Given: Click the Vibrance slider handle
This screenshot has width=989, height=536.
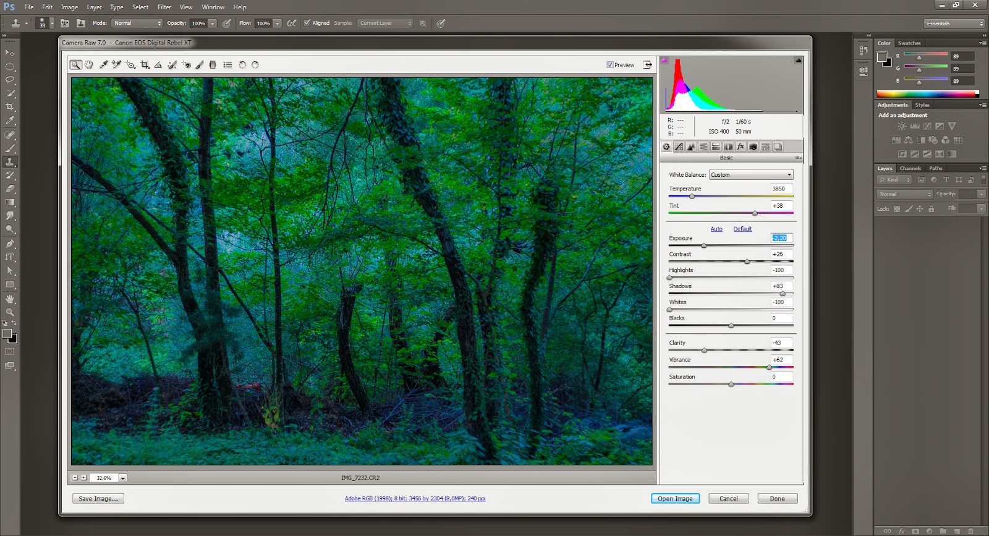Looking at the screenshot, I should 769,367.
